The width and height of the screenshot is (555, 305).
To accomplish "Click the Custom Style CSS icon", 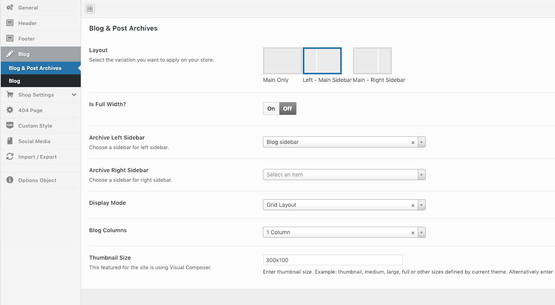I will pyautogui.click(x=10, y=125).
